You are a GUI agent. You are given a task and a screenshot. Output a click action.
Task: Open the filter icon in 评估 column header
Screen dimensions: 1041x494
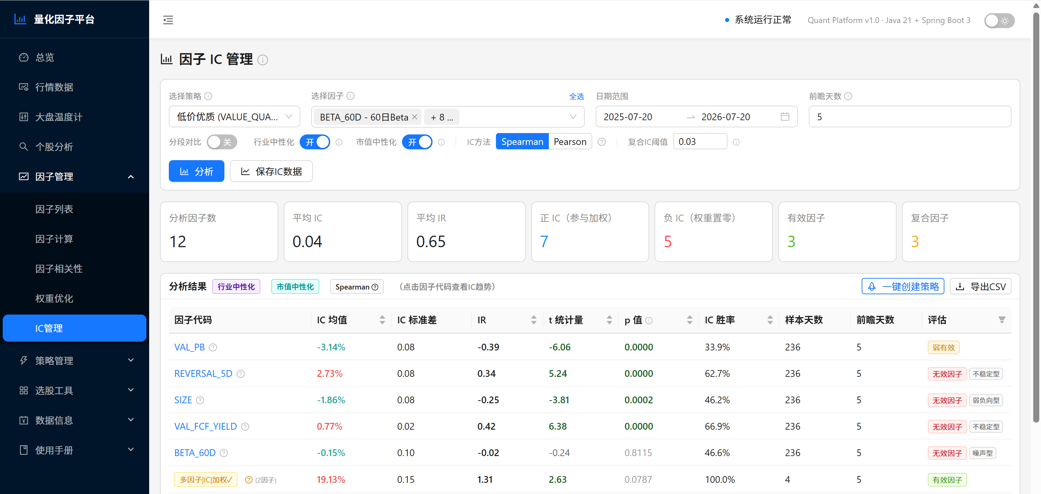(x=1002, y=320)
